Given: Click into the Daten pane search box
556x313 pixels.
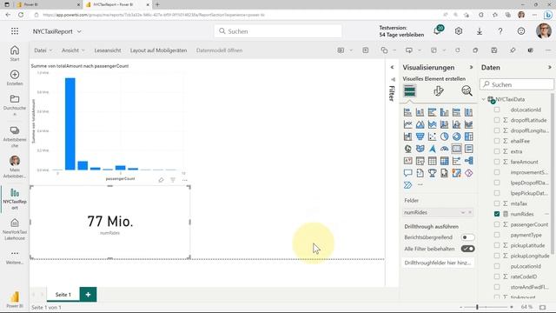Looking at the screenshot, I should pos(517,84).
